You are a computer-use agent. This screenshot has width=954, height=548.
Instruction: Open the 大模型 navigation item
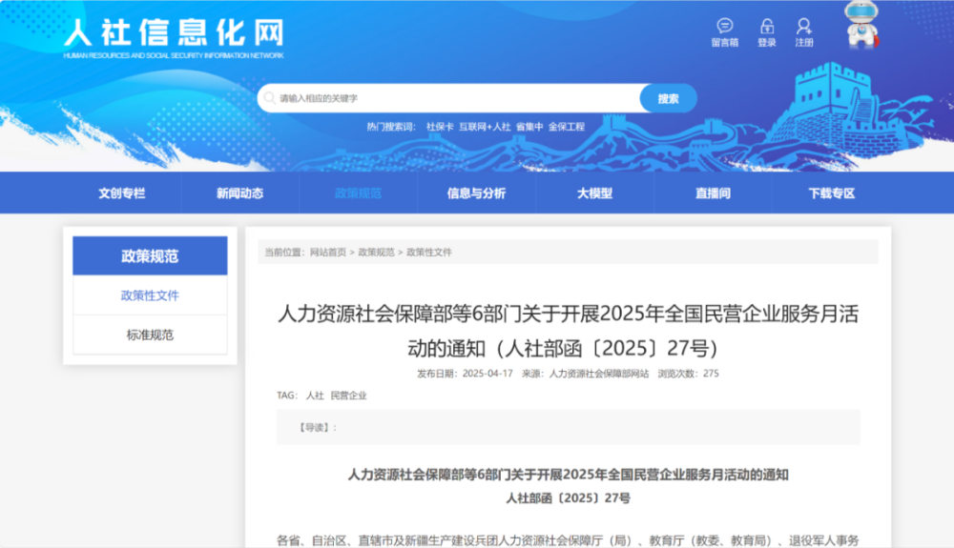[594, 193]
